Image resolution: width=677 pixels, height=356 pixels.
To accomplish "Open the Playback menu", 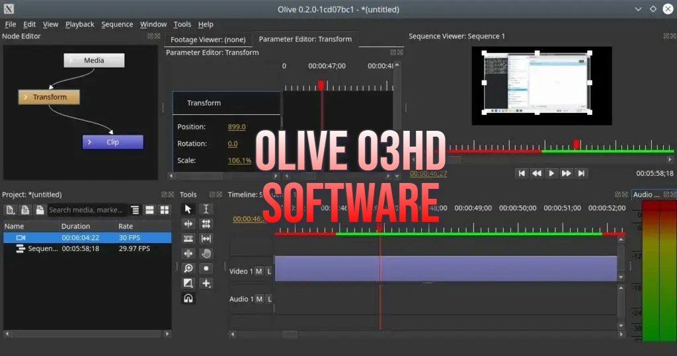I will [x=79, y=24].
